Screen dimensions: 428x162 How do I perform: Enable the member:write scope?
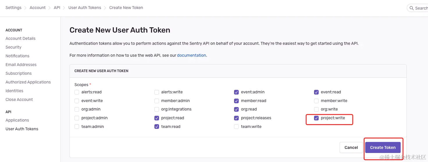coord(316,101)
